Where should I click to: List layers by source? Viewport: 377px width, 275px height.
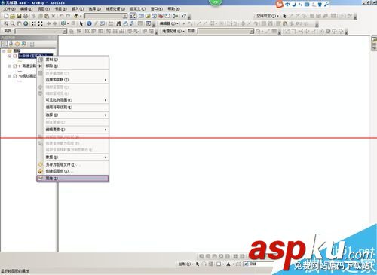(x=11, y=44)
